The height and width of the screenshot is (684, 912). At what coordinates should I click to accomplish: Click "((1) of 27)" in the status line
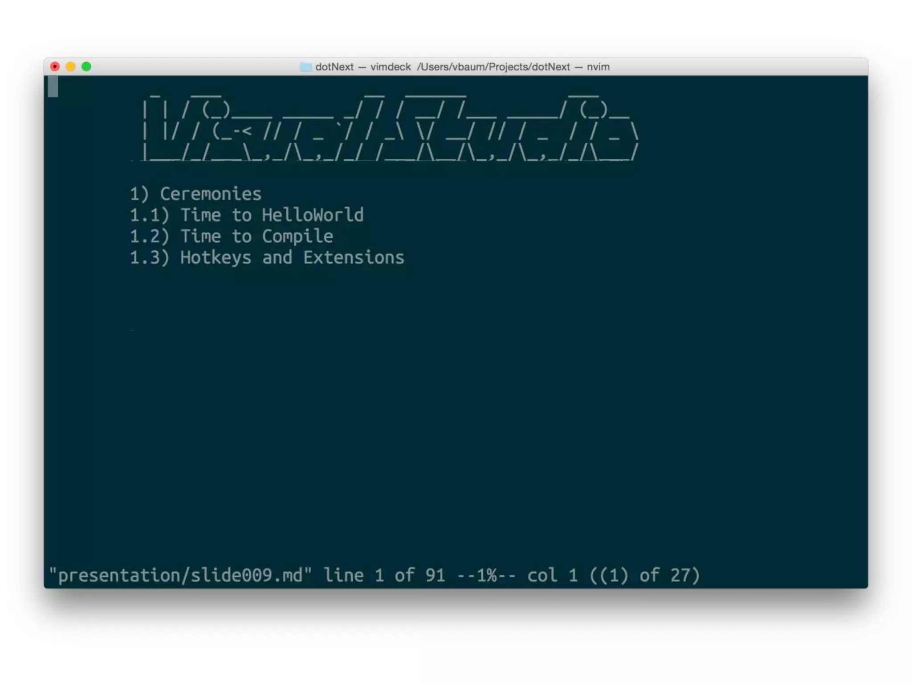tap(645, 575)
